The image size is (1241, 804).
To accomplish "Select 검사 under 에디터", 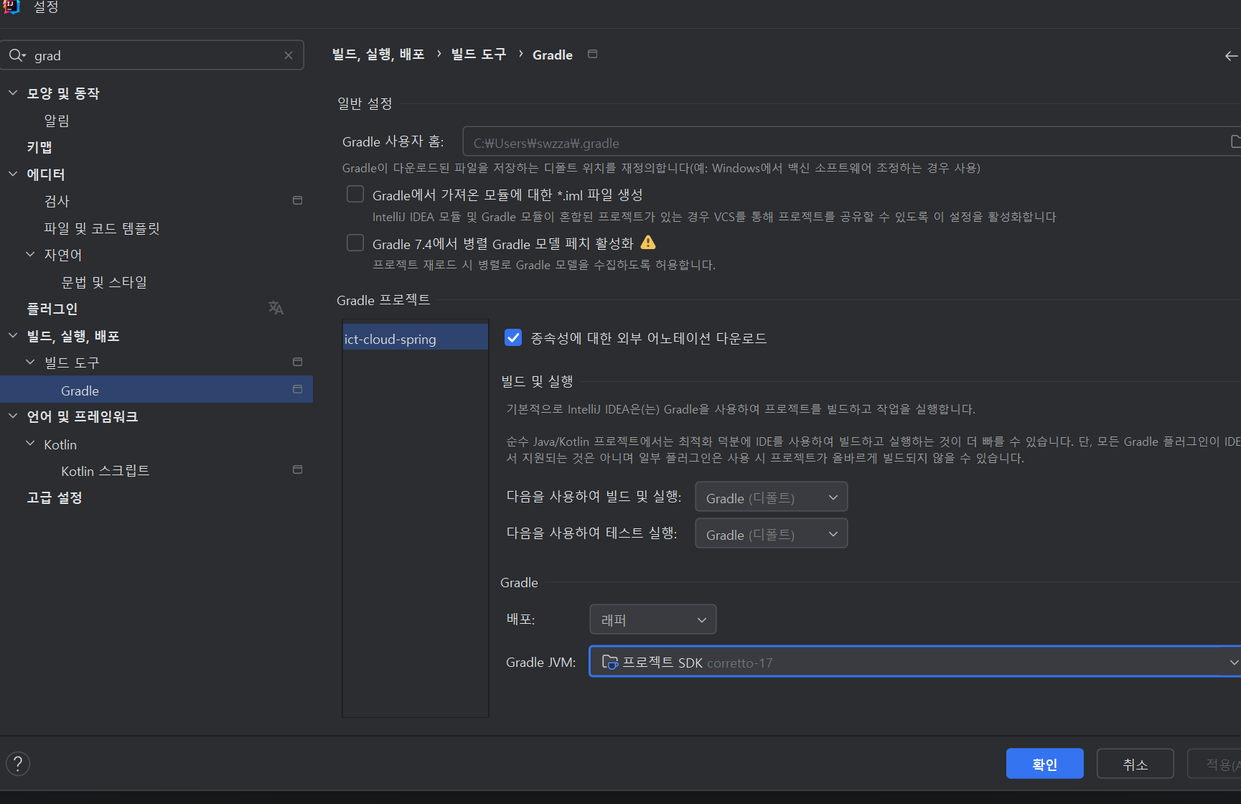I will pos(57,201).
